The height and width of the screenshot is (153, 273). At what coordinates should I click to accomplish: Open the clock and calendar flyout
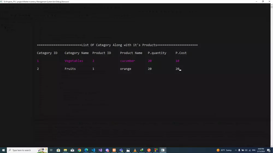pyautogui.click(x=261, y=150)
